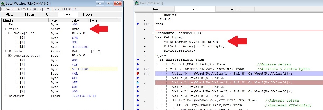Screen dimensions: 323x110
Task: Collapse the 'Procedure ReadMMA8451' code fold
Action: pos(153,33)
